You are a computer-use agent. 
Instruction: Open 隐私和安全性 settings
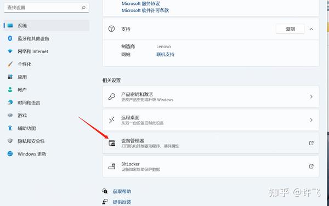tap(47, 141)
